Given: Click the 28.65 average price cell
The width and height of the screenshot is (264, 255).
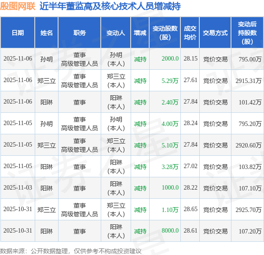Looking at the screenshot, I should [x=191, y=209].
